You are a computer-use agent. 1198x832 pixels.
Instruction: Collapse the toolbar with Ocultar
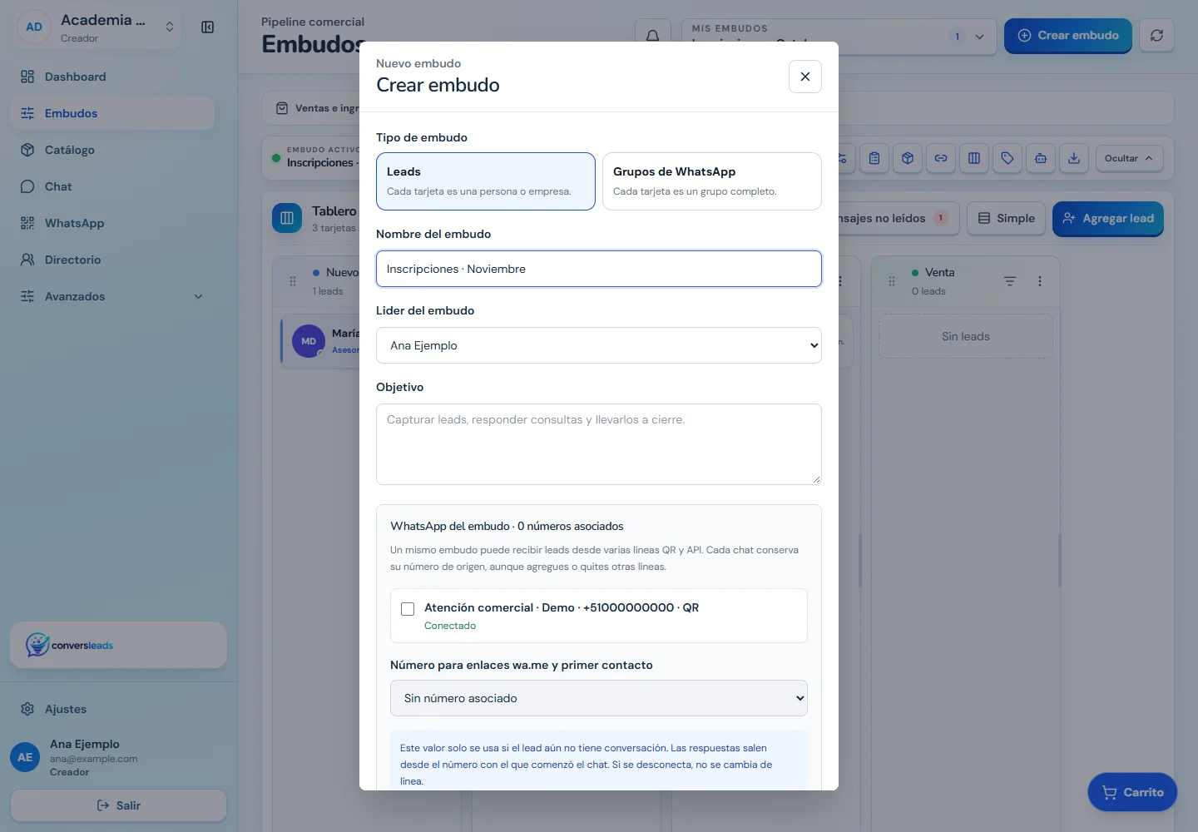click(1129, 158)
